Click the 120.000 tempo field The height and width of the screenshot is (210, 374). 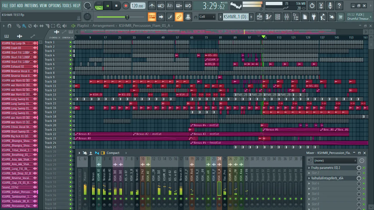(x=137, y=6)
